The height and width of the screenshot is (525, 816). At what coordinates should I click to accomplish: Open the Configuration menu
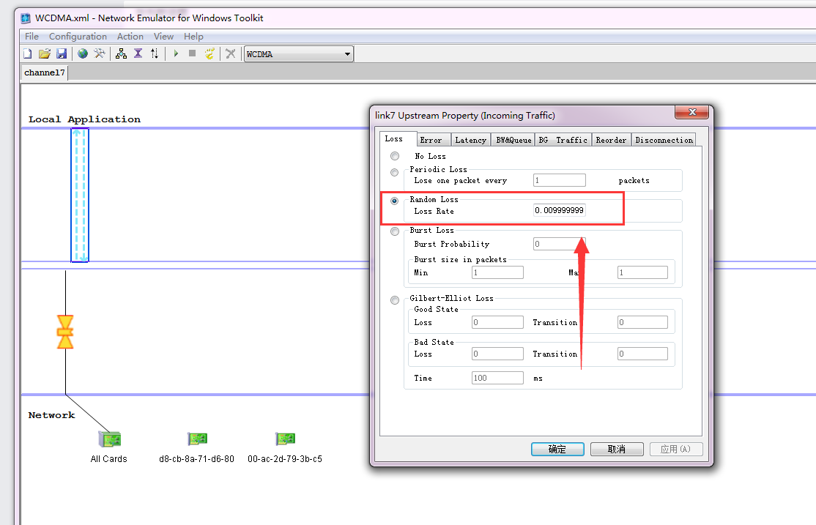click(x=78, y=36)
